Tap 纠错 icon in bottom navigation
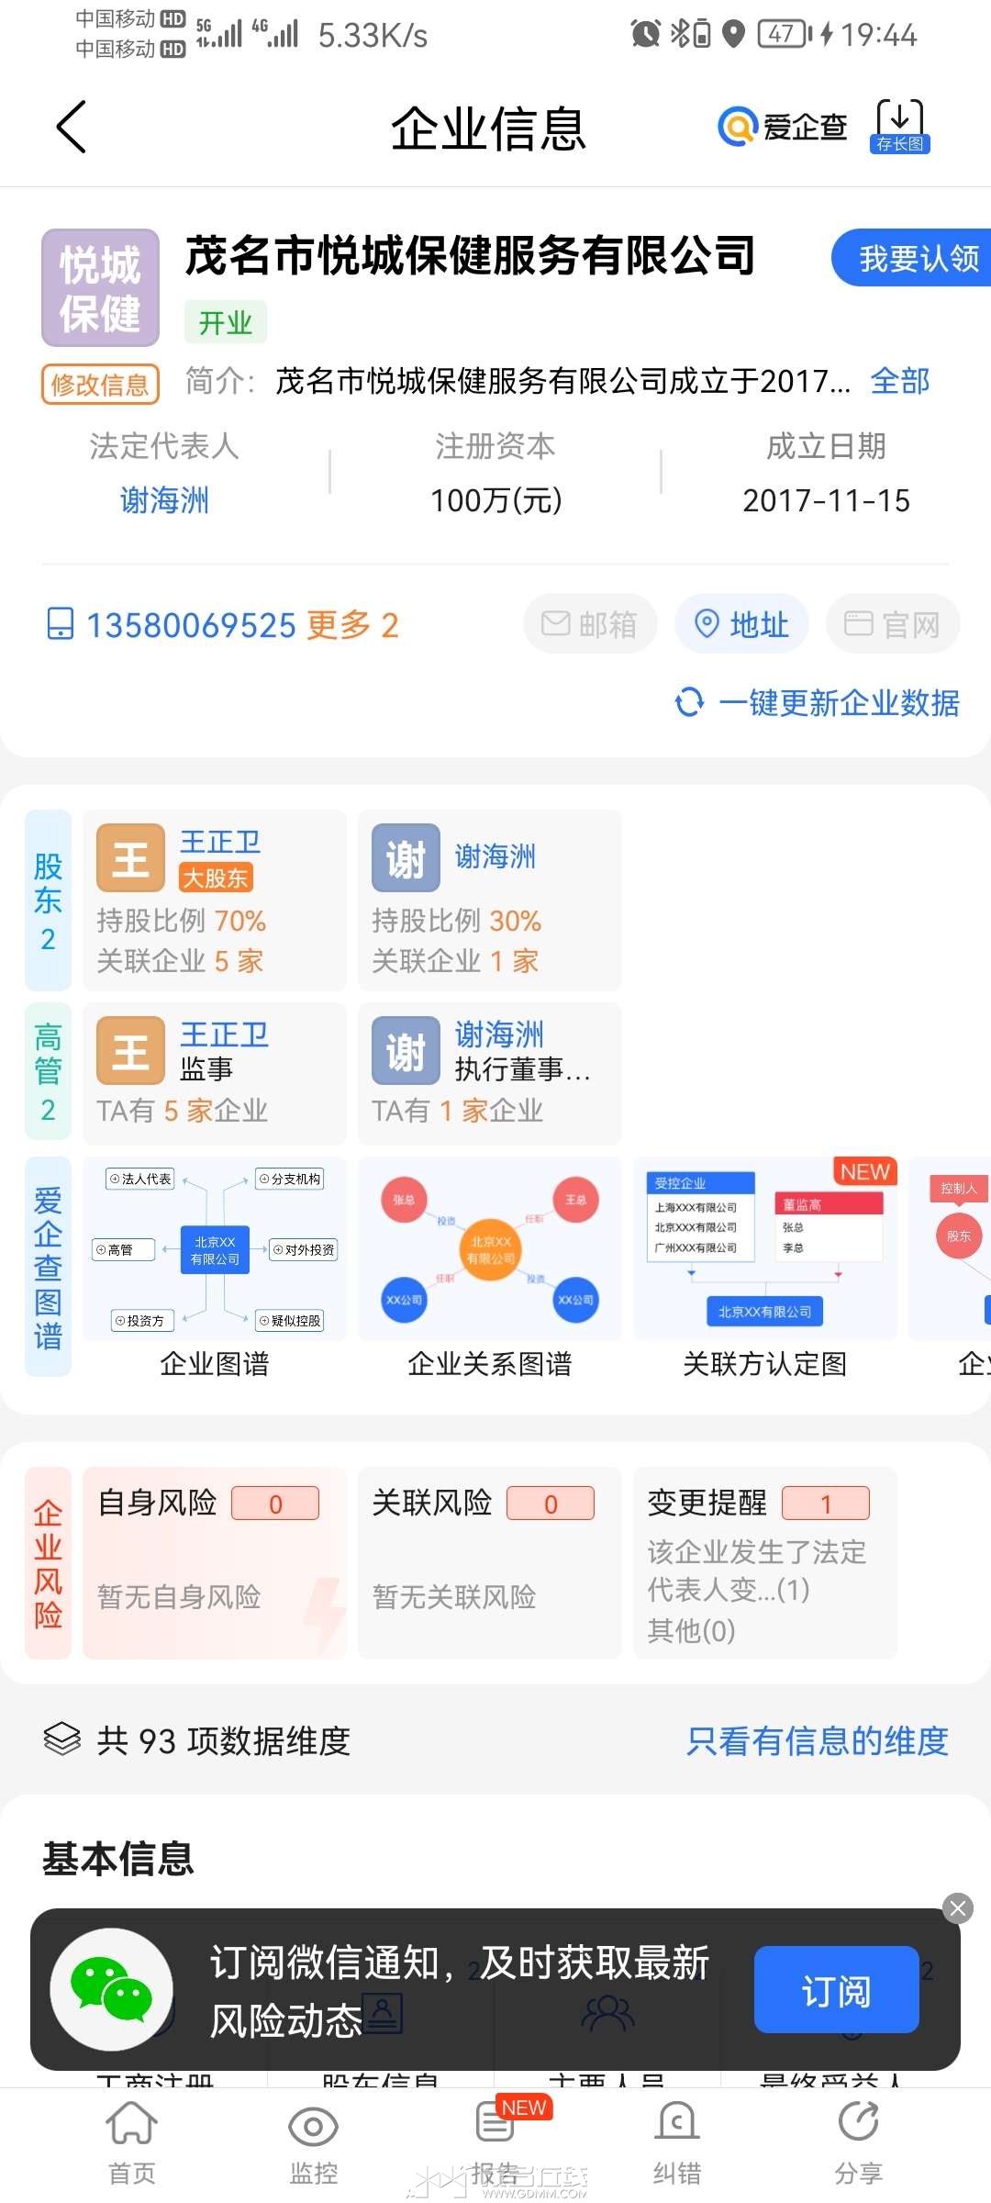Image resolution: width=991 pixels, height=2203 pixels. (x=677, y=2143)
